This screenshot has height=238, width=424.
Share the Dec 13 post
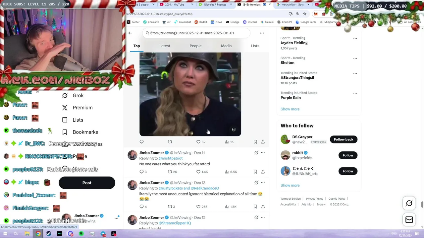[x=263, y=207]
